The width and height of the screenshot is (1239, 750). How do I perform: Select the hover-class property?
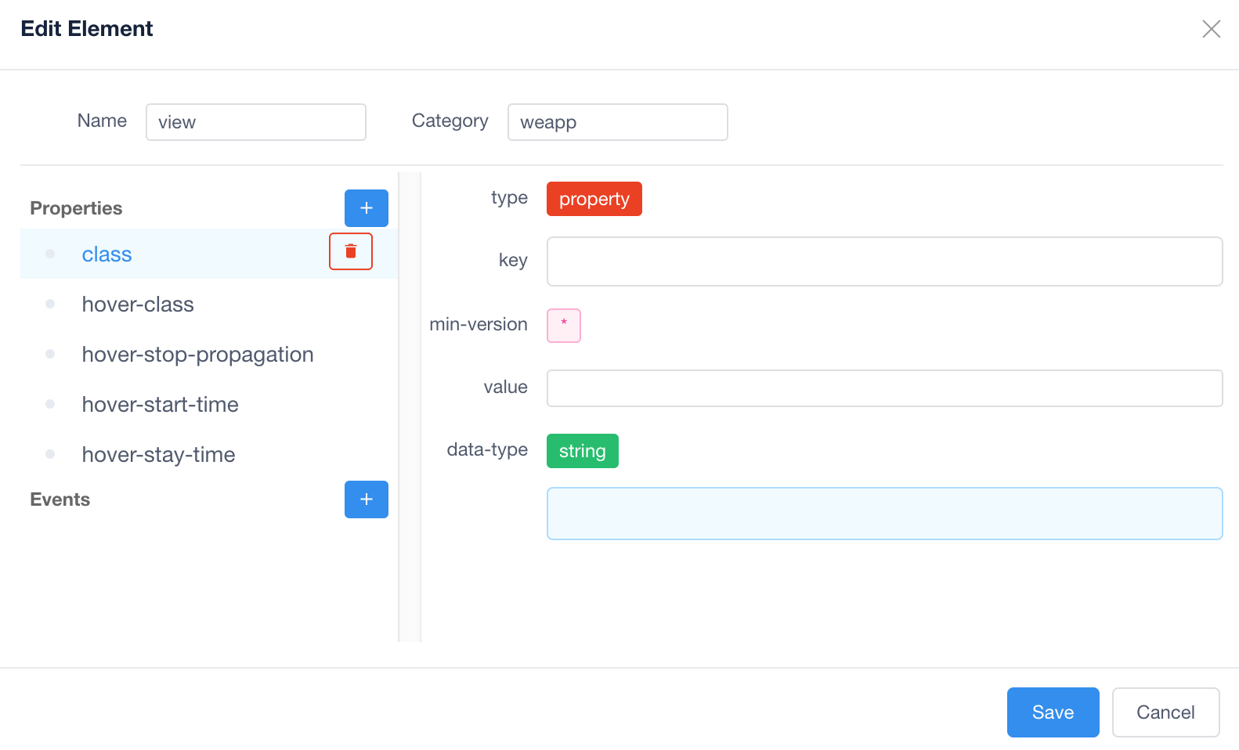(x=209, y=304)
